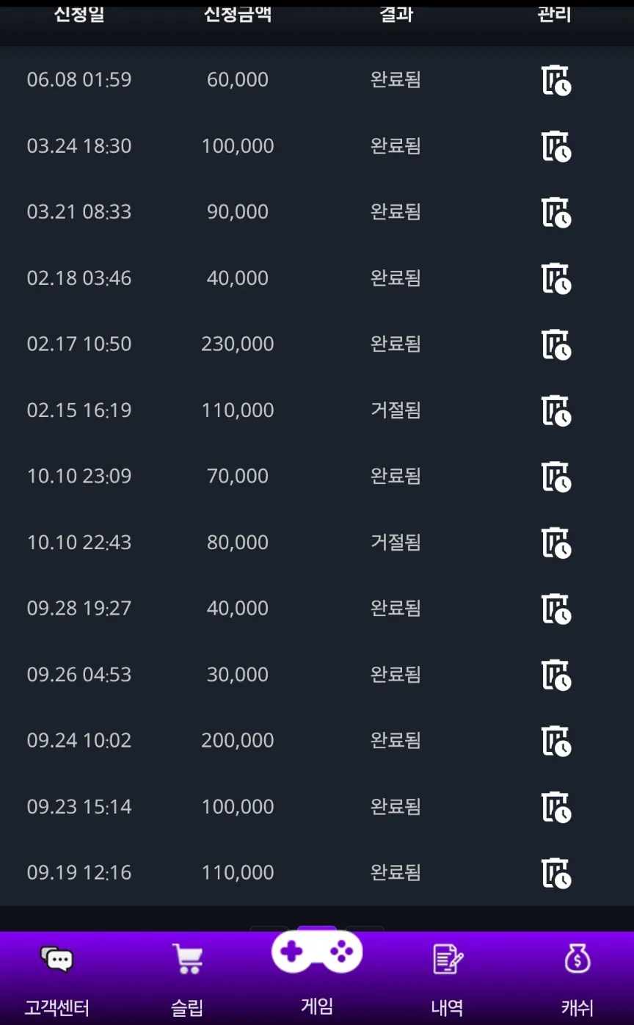Delete the 03.21 08:33 record
The height and width of the screenshot is (1025, 634).
(x=555, y=212)
